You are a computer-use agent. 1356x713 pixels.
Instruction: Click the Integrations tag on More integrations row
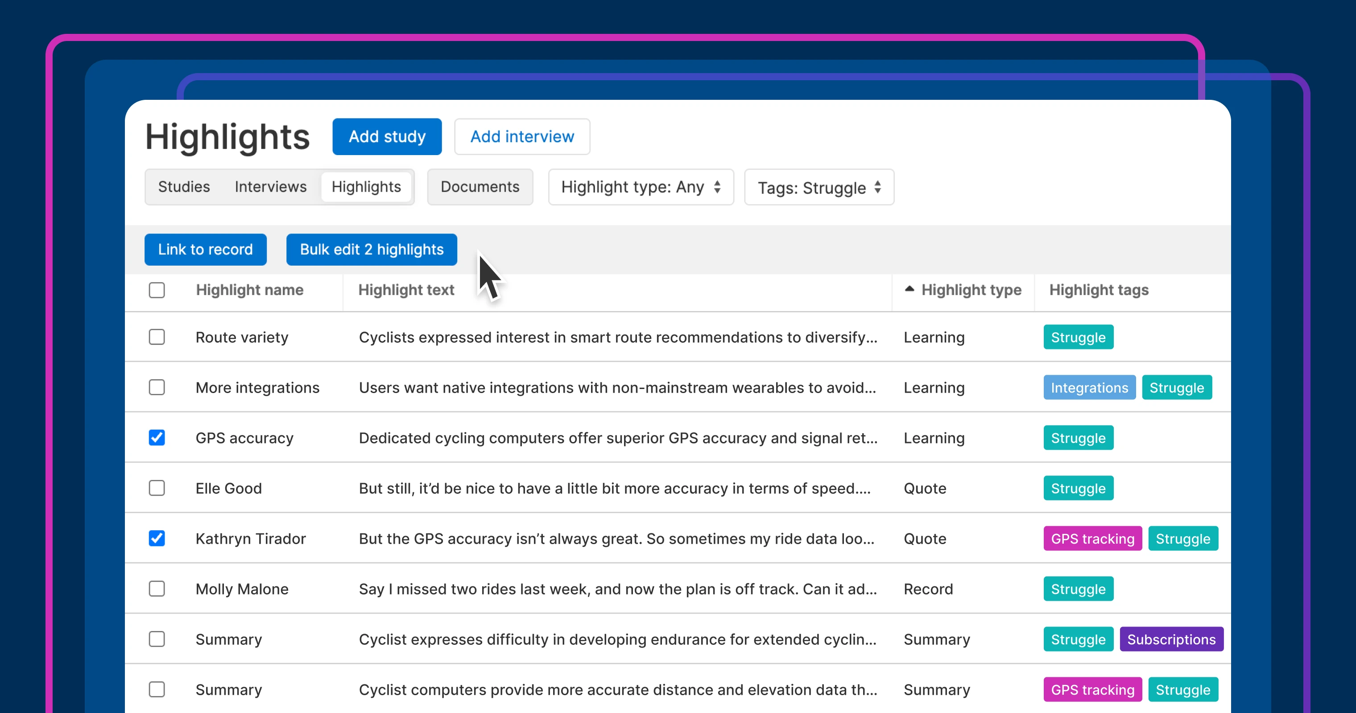click(1089, 388)
